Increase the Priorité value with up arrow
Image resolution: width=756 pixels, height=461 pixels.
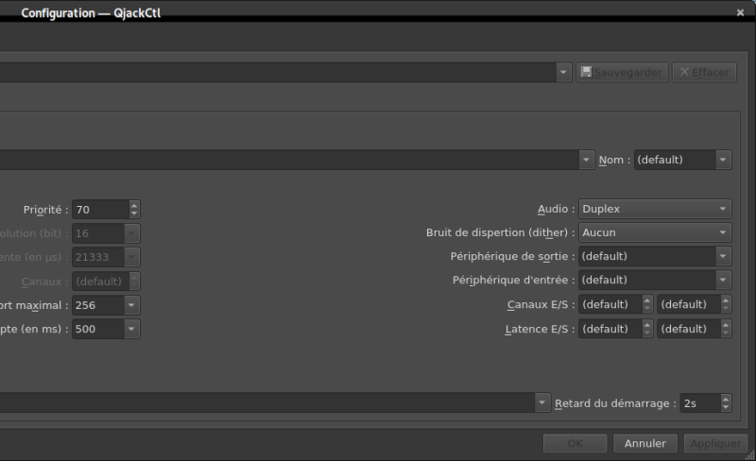(x=134, y=205)
